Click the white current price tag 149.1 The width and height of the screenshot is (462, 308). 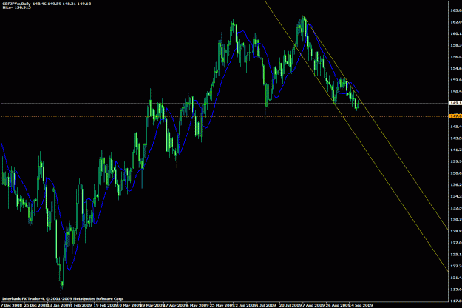tap(455, 103)
